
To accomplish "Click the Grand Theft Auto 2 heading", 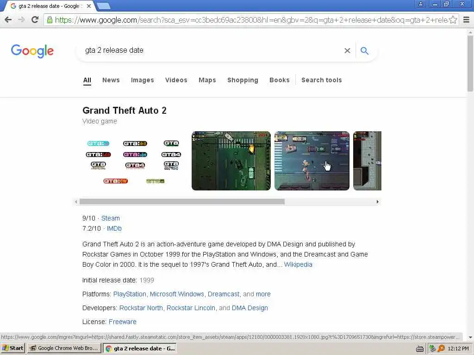I will (x=125, y=110).
